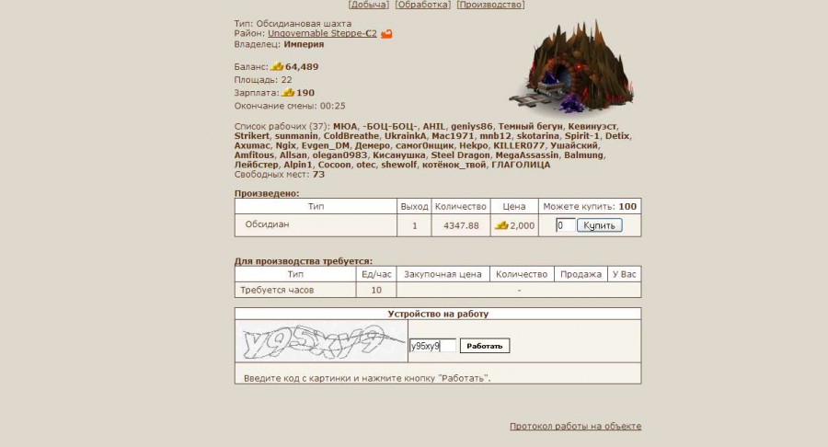Open worker MegaAssassin profile
The width and height of the screenshot is (828, 447).
(526, 155)
